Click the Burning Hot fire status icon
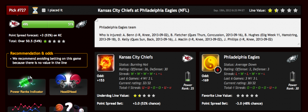Image resolution: width=308 pixels, height=112 pixels. tap(106, 63)
